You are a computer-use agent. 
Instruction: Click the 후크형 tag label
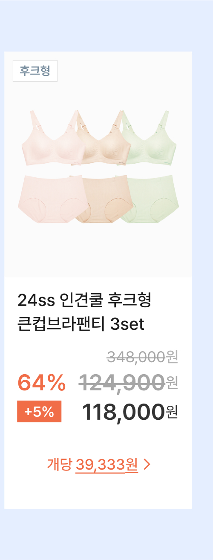click(35, 71)
